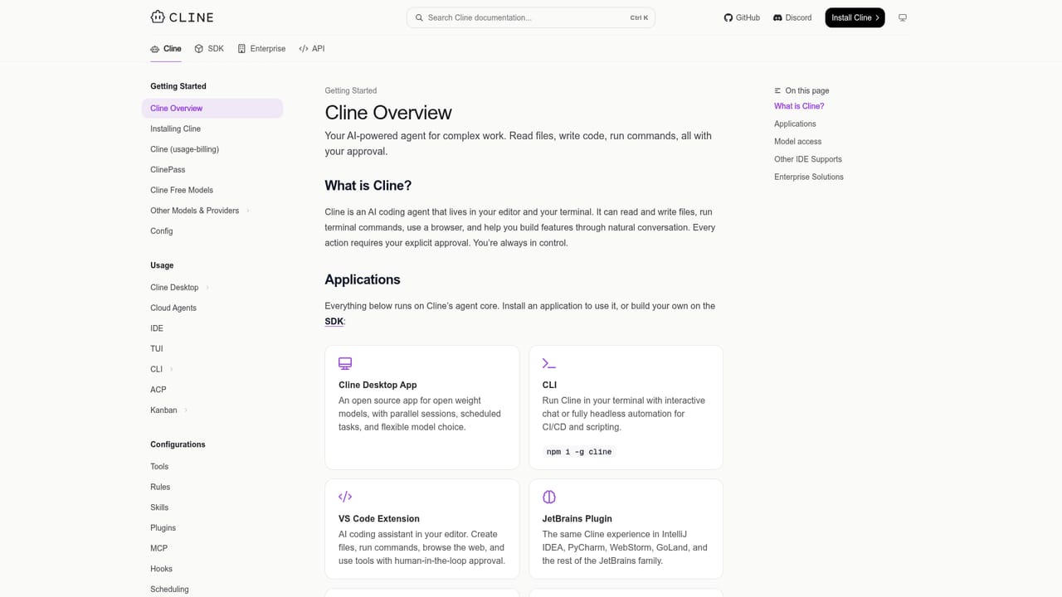Image resolution: width=1062 pixels, height=597 pixels.
Task: Expand the Kanban sidebar chevron
Action: [186, 410]
